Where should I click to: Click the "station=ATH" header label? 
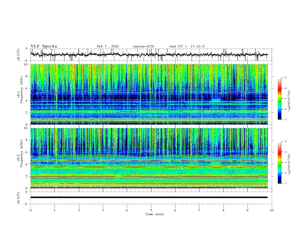click(x=143, y=46)
